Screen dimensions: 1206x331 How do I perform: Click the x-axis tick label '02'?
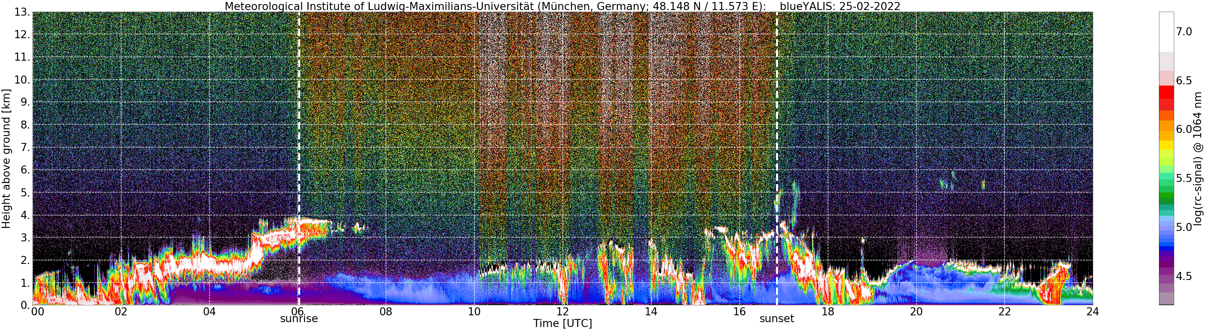(121, 312)
